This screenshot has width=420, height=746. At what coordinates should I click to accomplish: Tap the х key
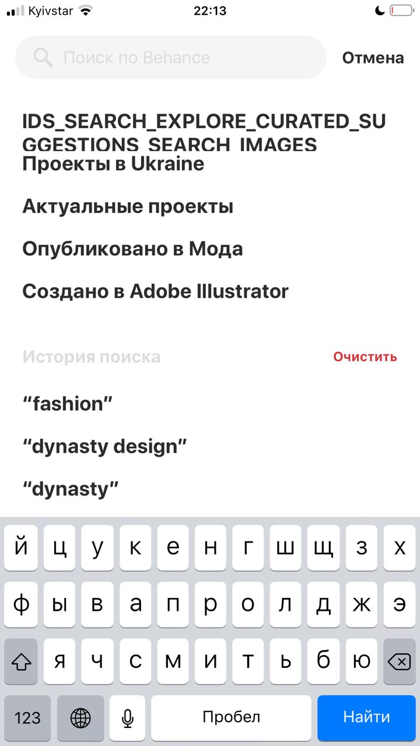[x=400, y=548]
